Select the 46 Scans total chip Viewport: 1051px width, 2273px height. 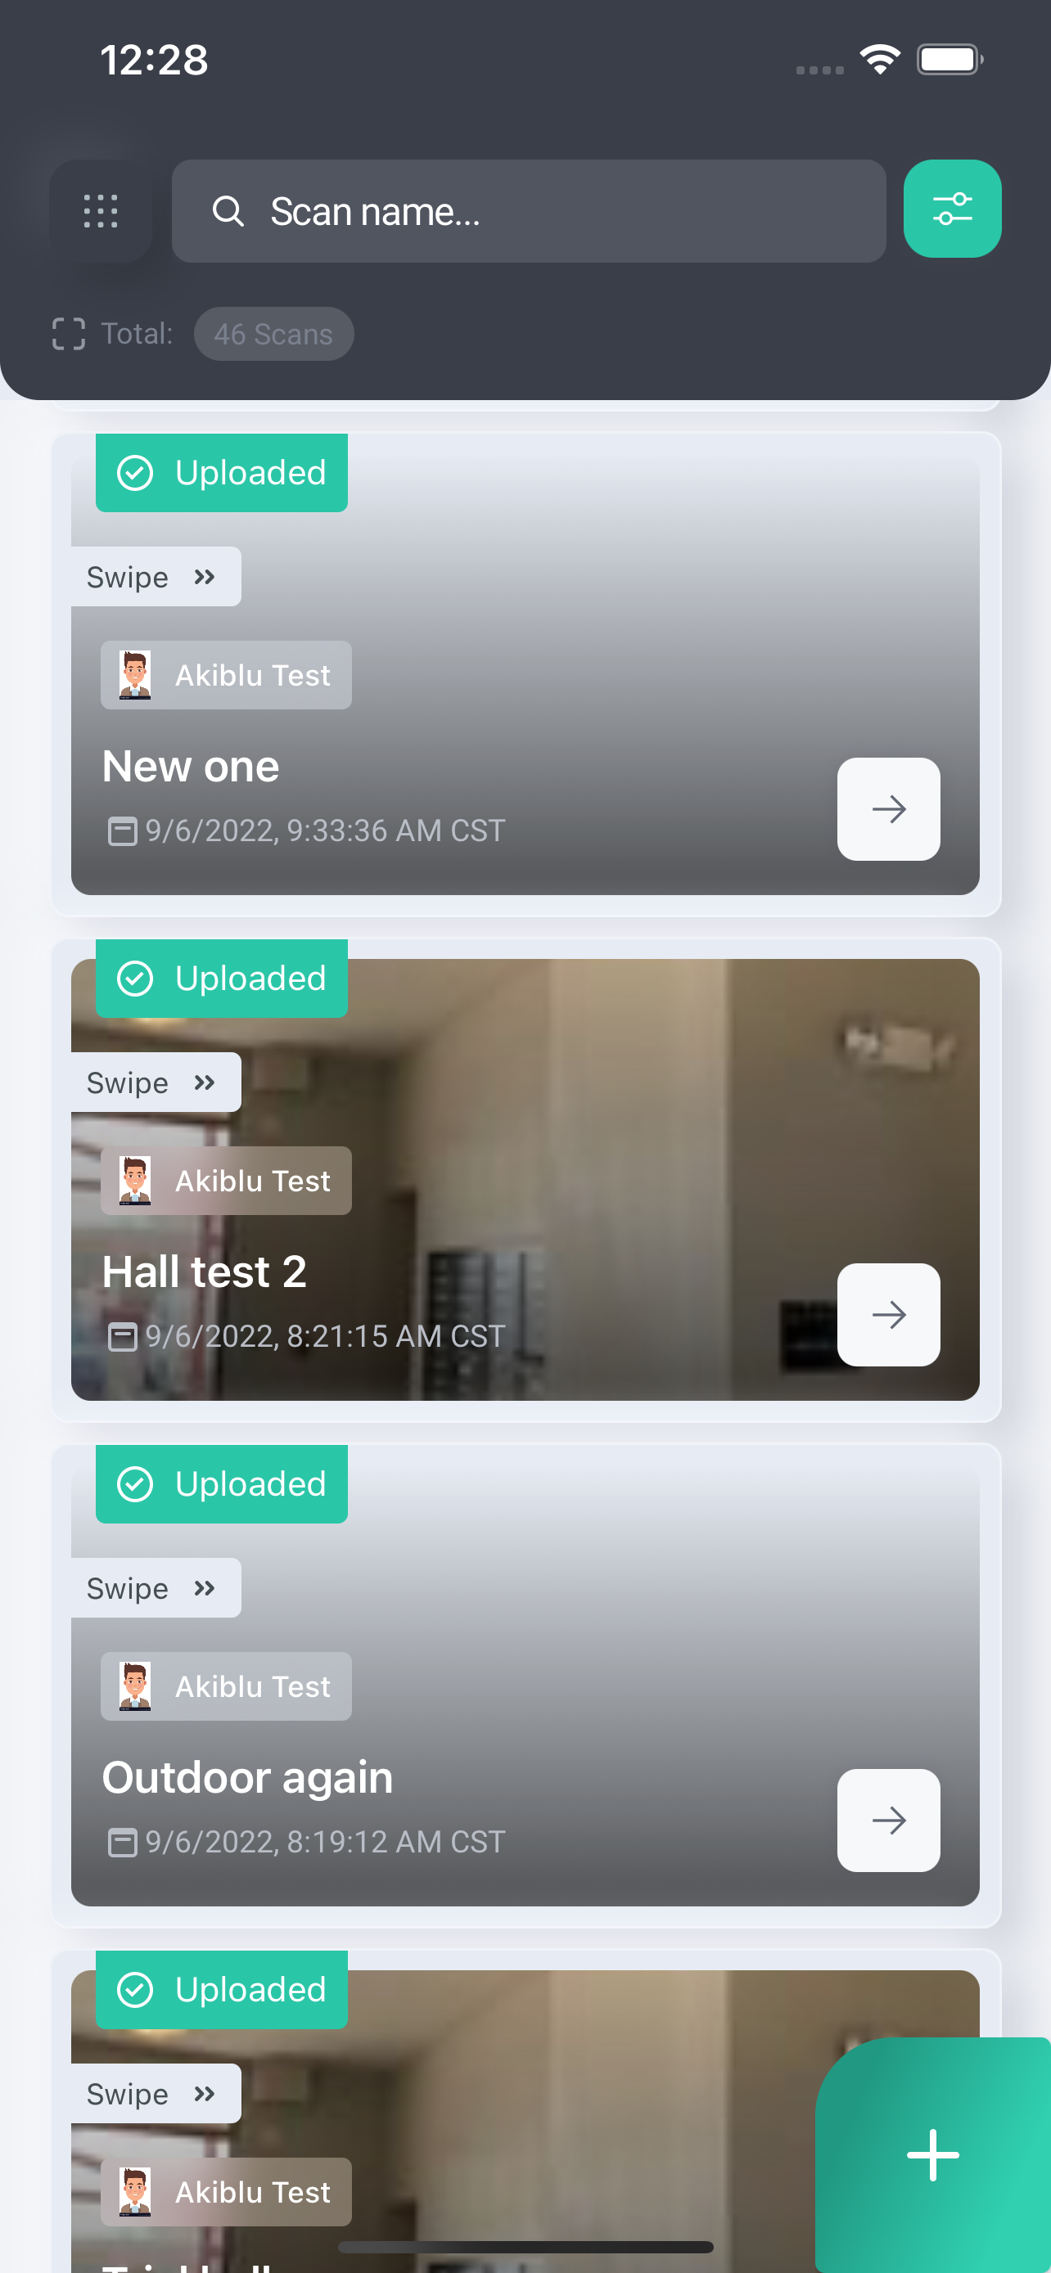coord(273,334)
